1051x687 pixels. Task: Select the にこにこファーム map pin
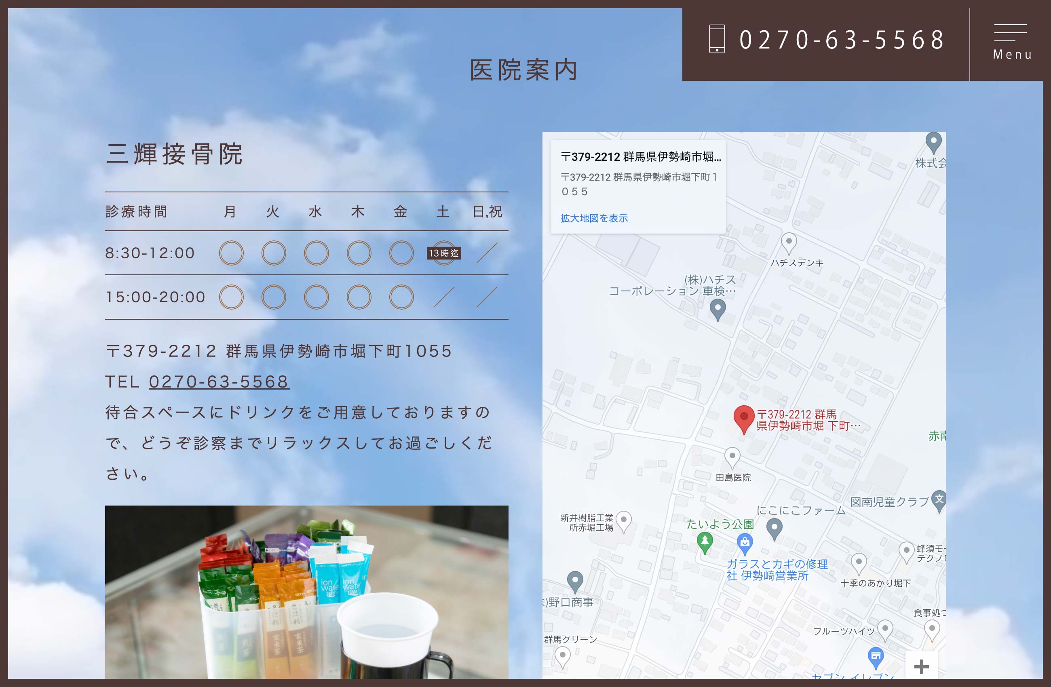(x=774, y=527)
